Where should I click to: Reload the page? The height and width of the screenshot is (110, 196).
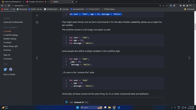[9, 5]
